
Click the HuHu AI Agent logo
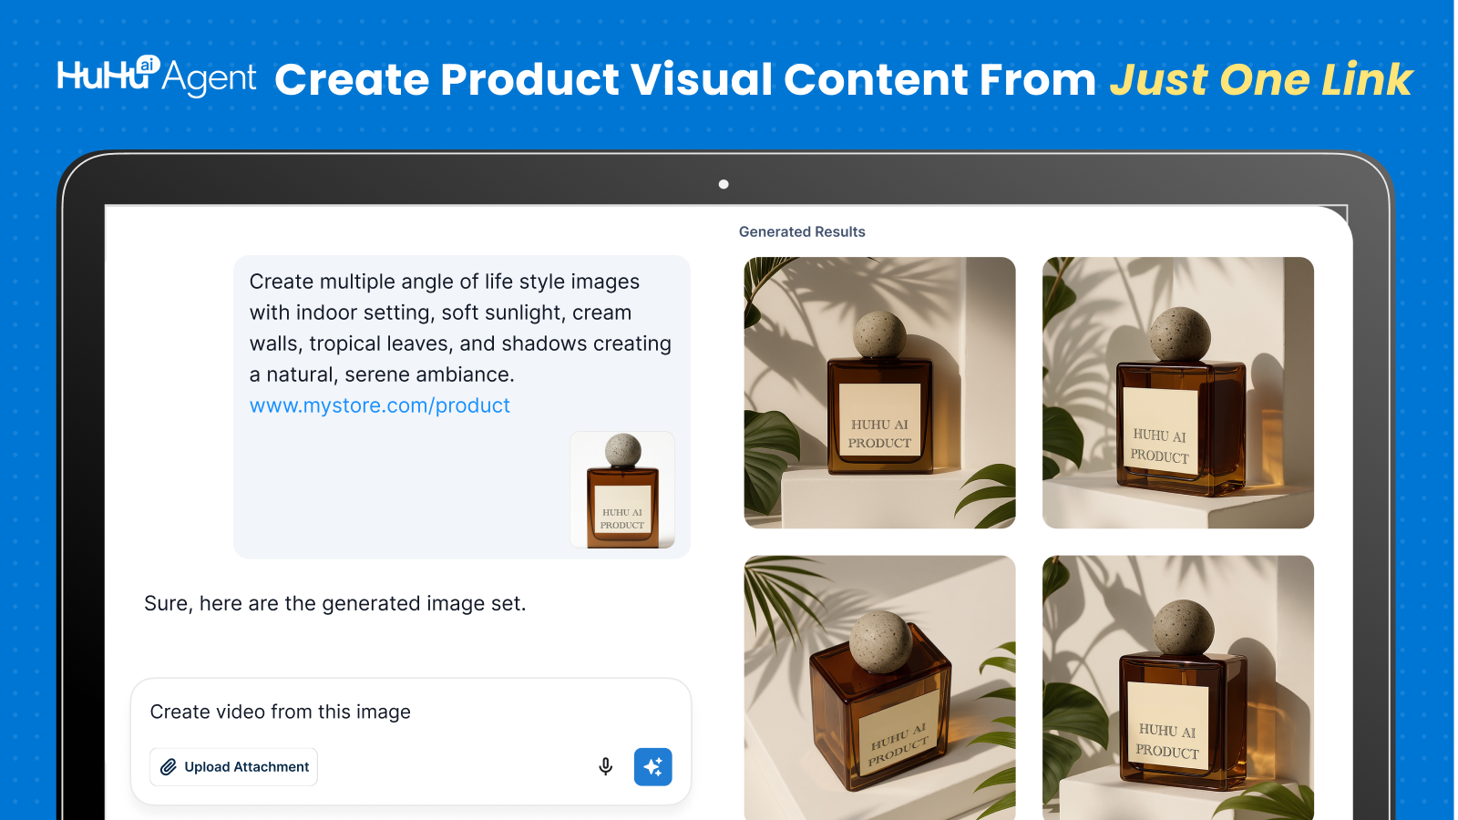[x=157, y=77]
